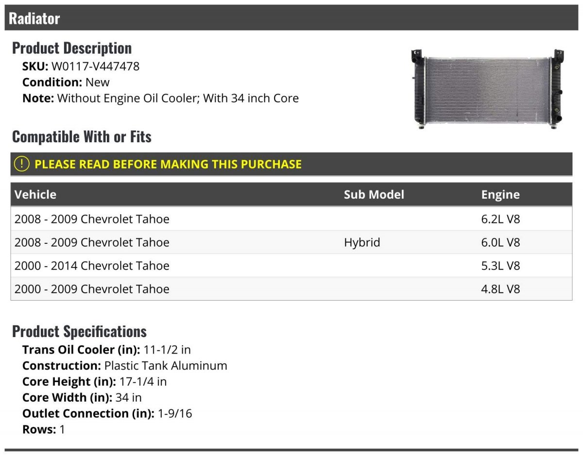Click the Note about Engine Oil Cooler
Viewport: 583px width, 456px height.
pos(160,98)
